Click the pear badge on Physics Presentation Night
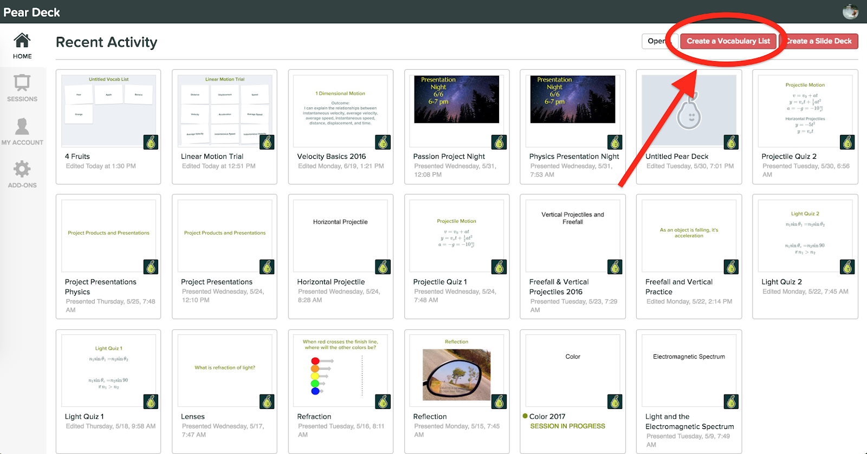The image size is (867, 454). pos(615,142)
